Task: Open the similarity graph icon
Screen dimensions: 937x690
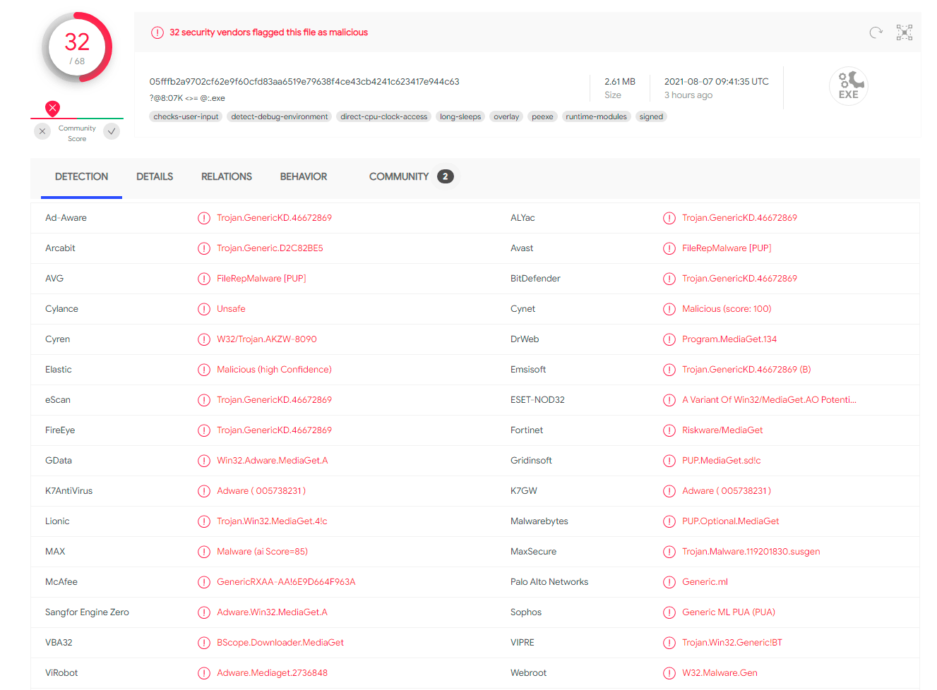Action: 905,32
